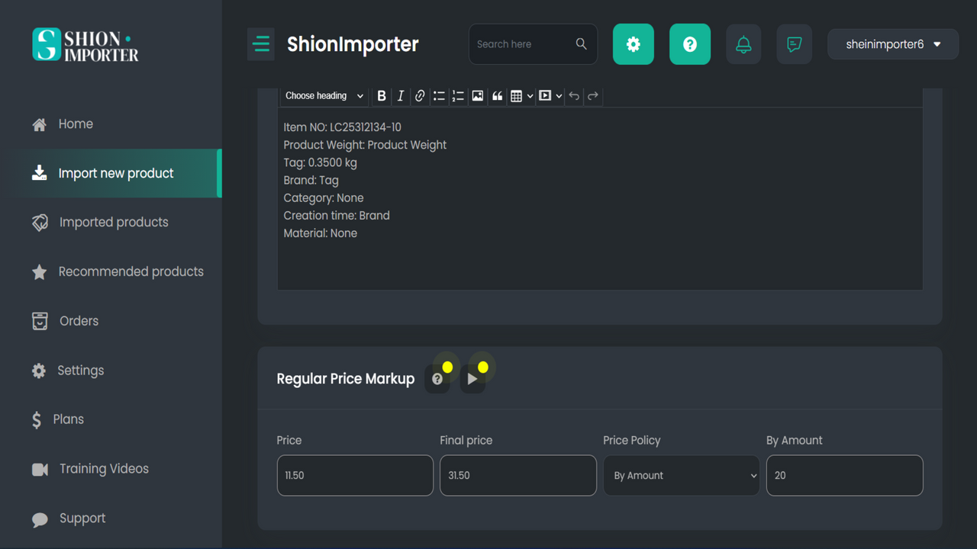Open the help question mark button
Viewport: 977px width, 549px height.
click(689, 43)
